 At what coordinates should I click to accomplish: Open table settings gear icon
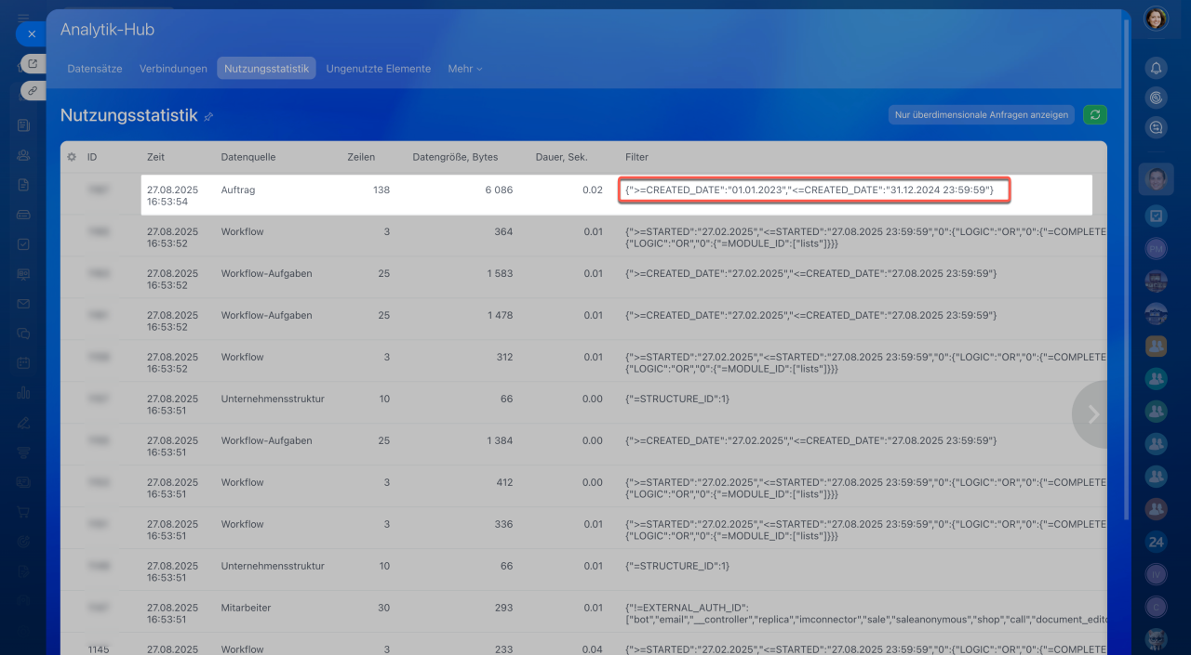tap(72, 157)
